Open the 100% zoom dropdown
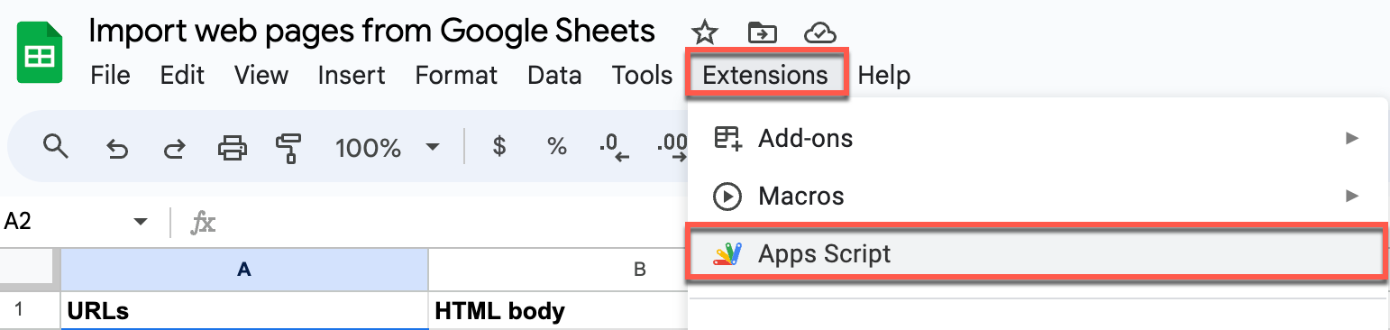 point(387,148)
